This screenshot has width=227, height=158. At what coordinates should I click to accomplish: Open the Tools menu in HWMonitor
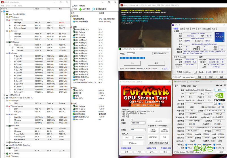[13, 5]
